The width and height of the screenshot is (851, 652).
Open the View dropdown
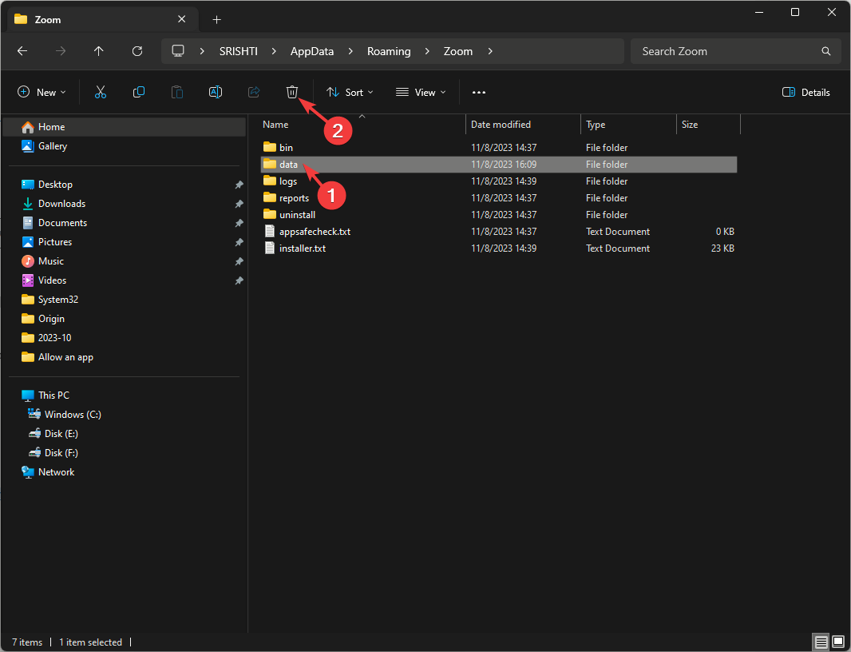[x=421, y=93]
